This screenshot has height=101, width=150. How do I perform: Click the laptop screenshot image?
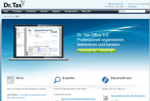tap(38, 42)
